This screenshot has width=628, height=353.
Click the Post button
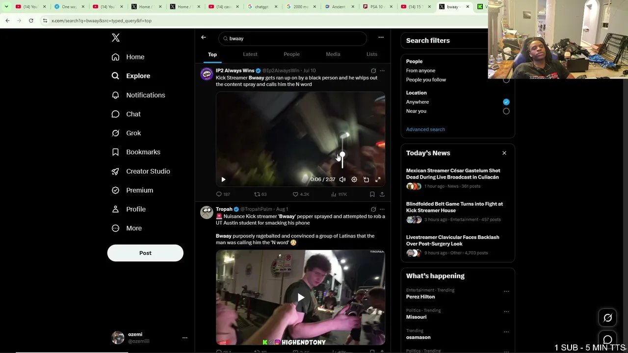pos(145,253)
